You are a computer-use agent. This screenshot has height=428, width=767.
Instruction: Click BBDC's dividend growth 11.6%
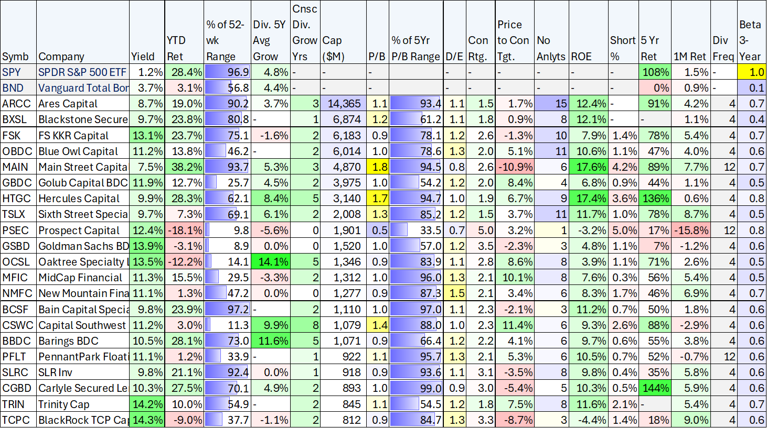[x=271, y=341]
